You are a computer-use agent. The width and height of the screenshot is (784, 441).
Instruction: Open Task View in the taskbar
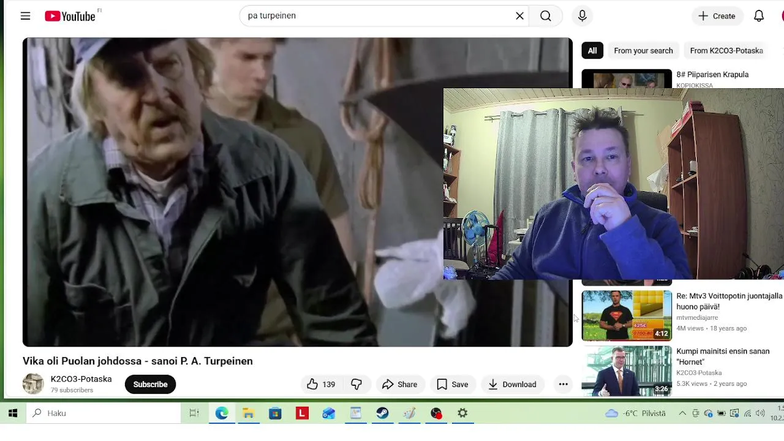pyautogui.click(x=194, y=413)
